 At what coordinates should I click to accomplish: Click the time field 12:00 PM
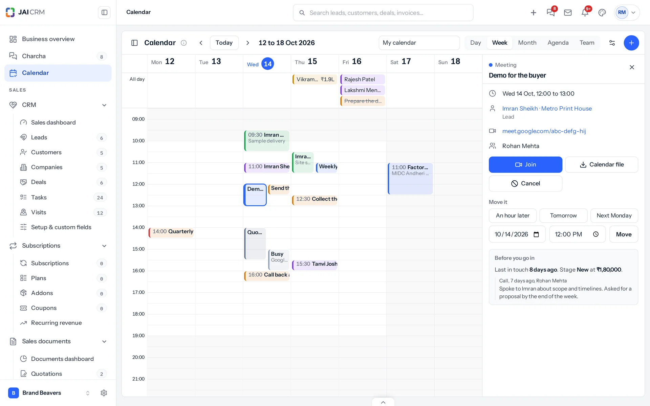pyautogui.click(x=577, y=234)
